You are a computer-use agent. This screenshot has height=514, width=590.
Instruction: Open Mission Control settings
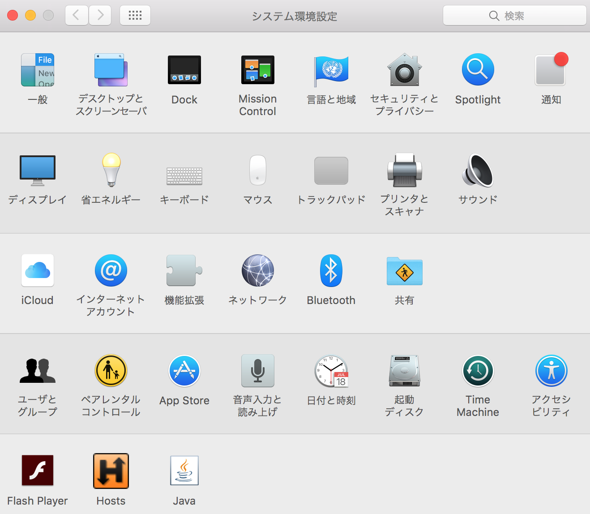coord(258,70)
